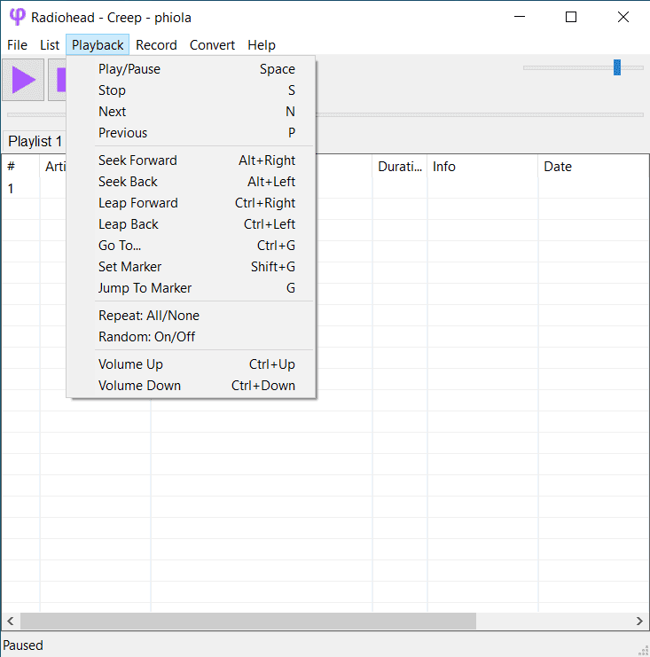Click the # column header
Image resolution: width=650 pixels, height=657 pixels.
coord(20,167)
